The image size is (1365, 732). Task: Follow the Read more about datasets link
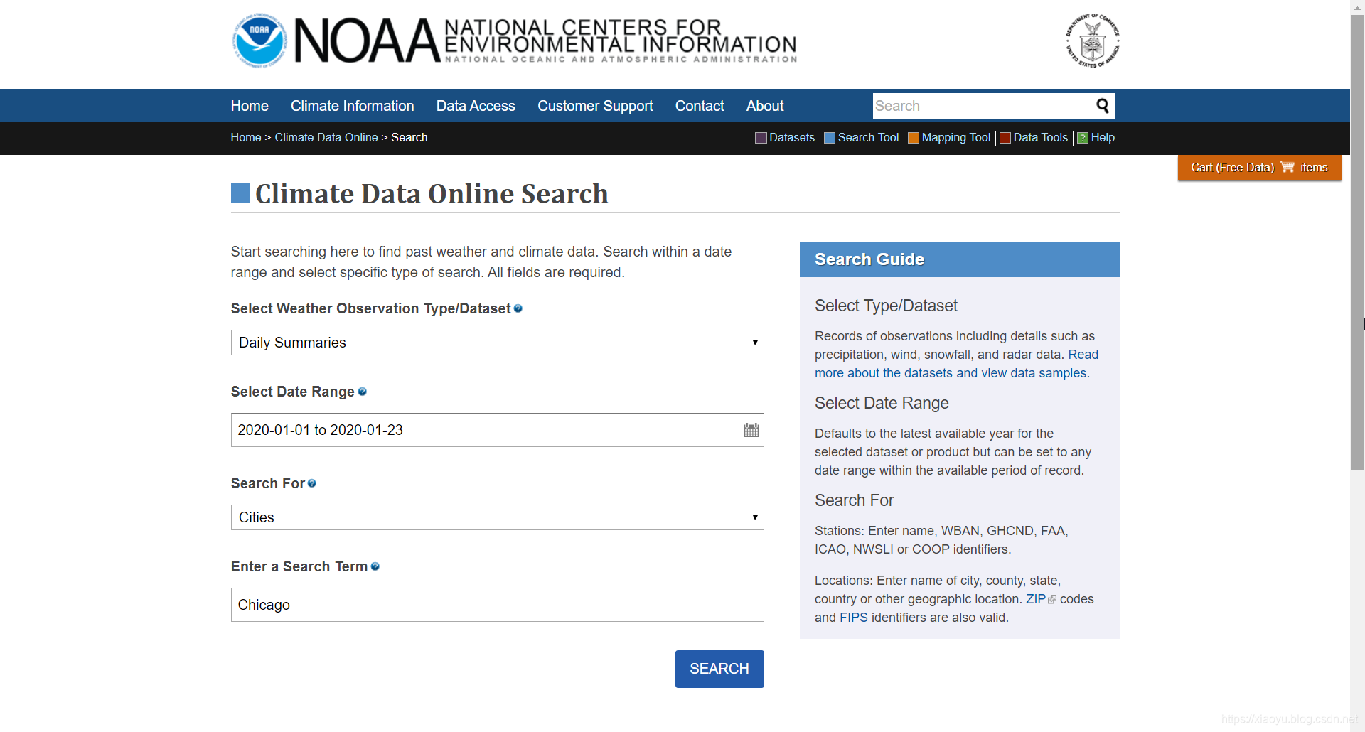click(x=951, y=373)
